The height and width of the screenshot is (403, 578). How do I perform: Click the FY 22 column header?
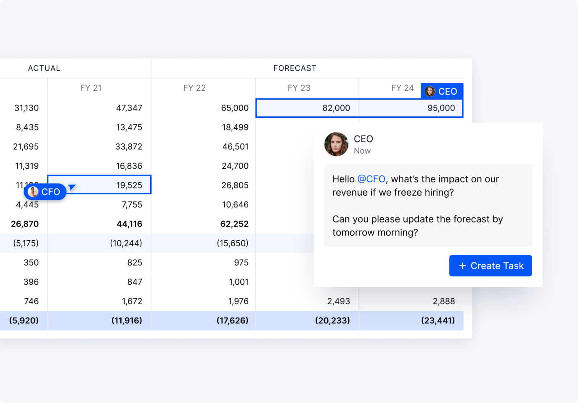194,87
